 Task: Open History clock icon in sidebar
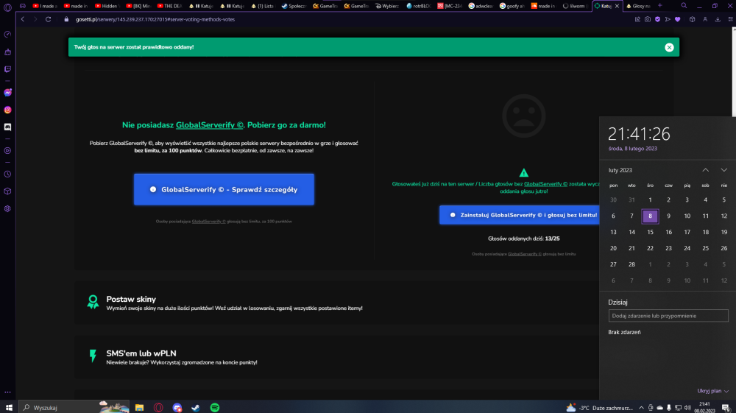click(7, 174)
